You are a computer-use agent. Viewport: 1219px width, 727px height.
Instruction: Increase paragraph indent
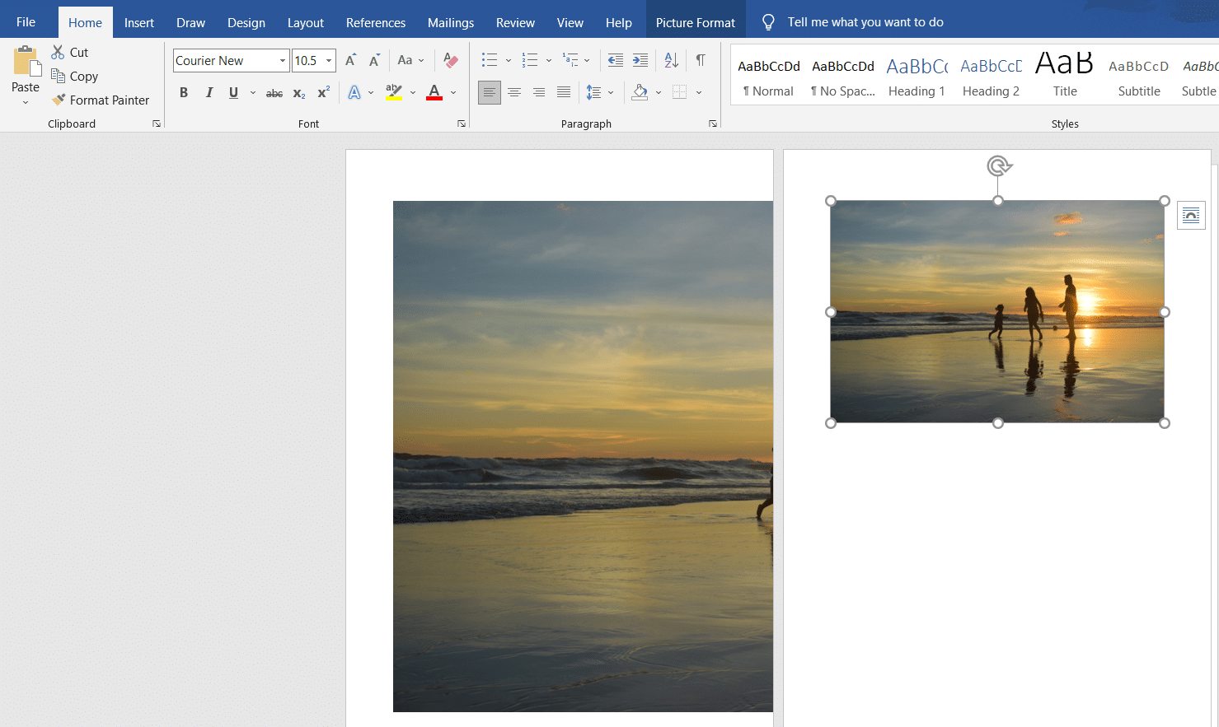coord(640,60)
